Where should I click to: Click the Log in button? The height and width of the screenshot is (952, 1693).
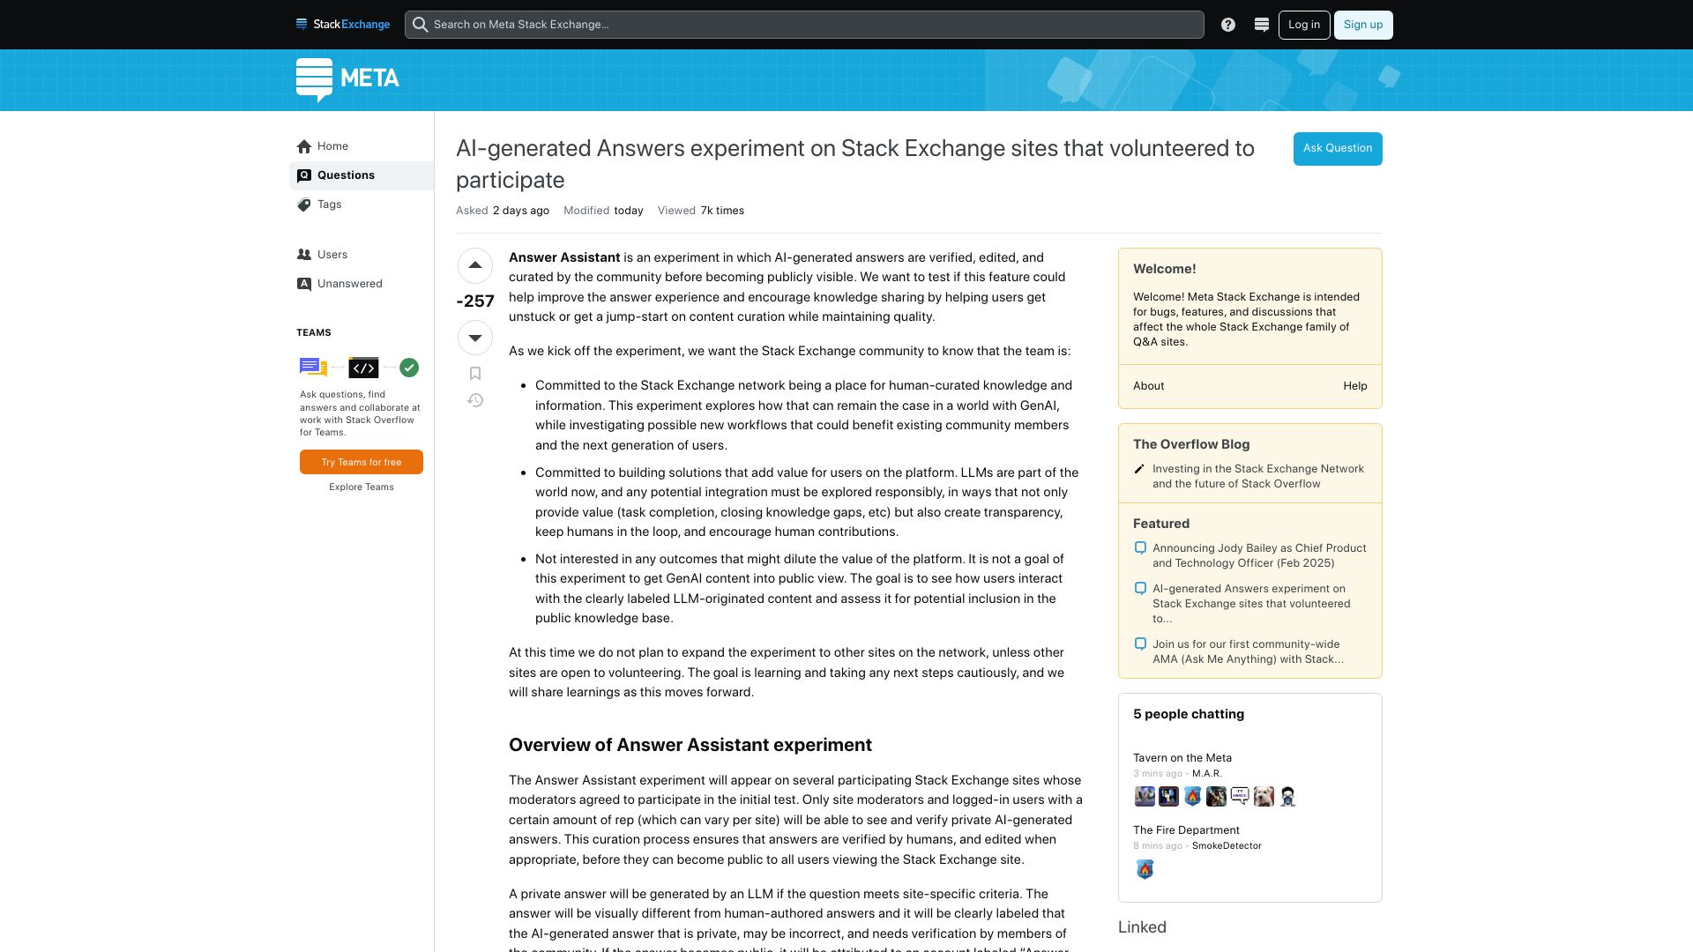tap(1304, 25)
